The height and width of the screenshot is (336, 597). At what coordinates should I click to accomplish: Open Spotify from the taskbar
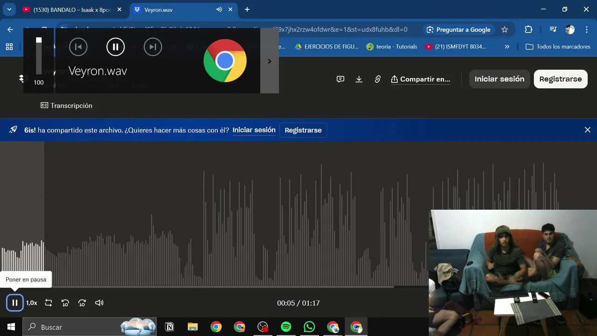click(x=286, y=327)
